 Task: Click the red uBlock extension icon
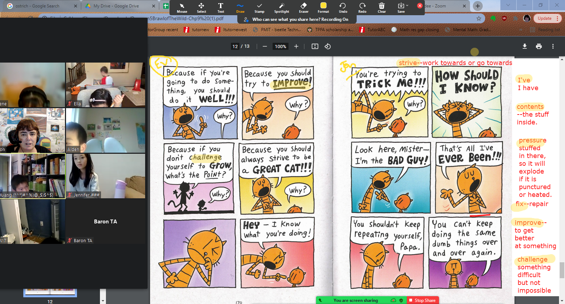(x=504, y=18)
